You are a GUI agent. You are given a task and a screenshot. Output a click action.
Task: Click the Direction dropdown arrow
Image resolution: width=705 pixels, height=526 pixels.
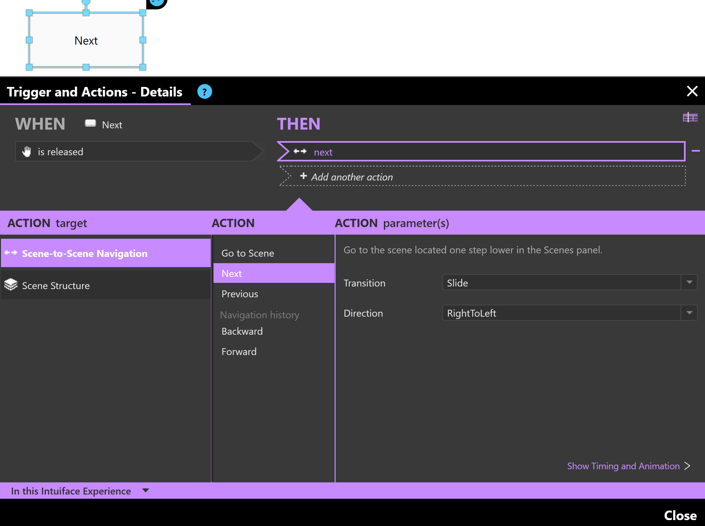point(689,313)
